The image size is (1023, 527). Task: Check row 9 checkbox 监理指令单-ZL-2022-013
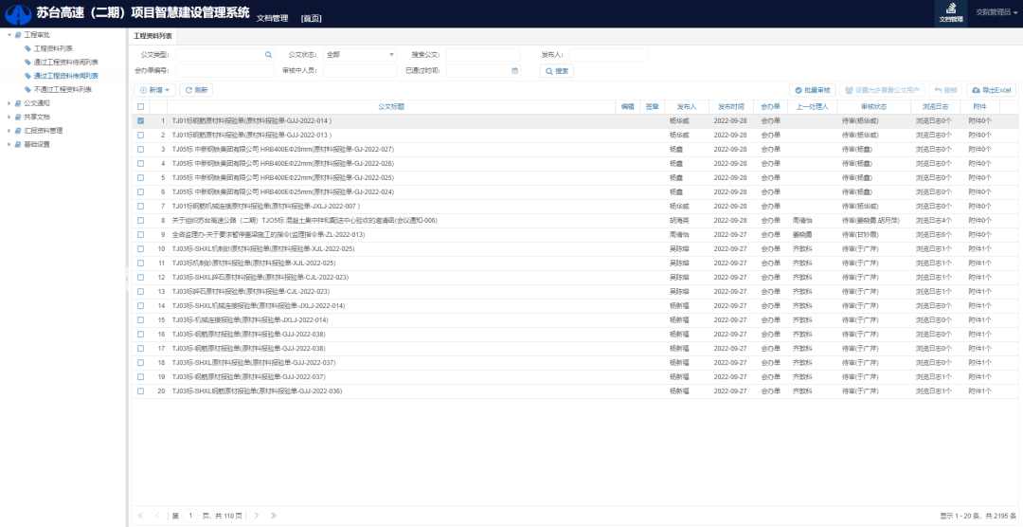pos(141,234)
